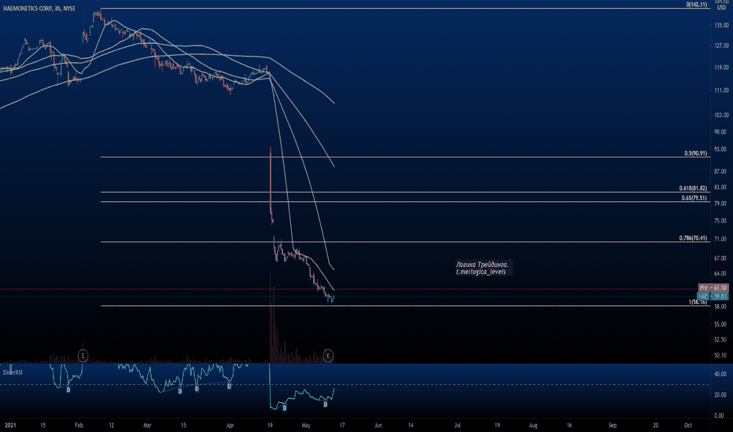
Task: Click the Aug label on the time axis
Action: [533, 426]
